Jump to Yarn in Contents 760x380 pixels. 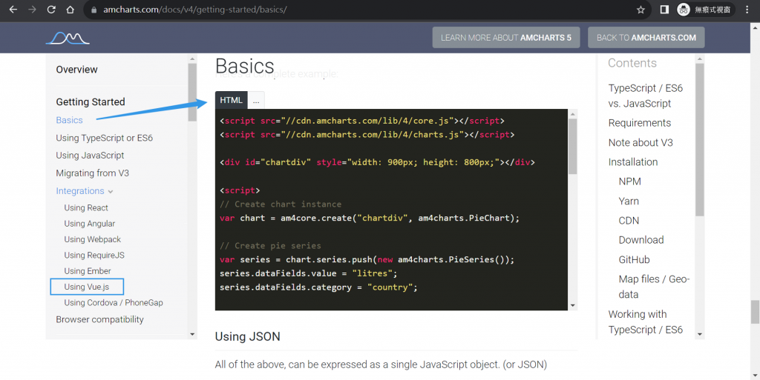[x=629, y=201]
